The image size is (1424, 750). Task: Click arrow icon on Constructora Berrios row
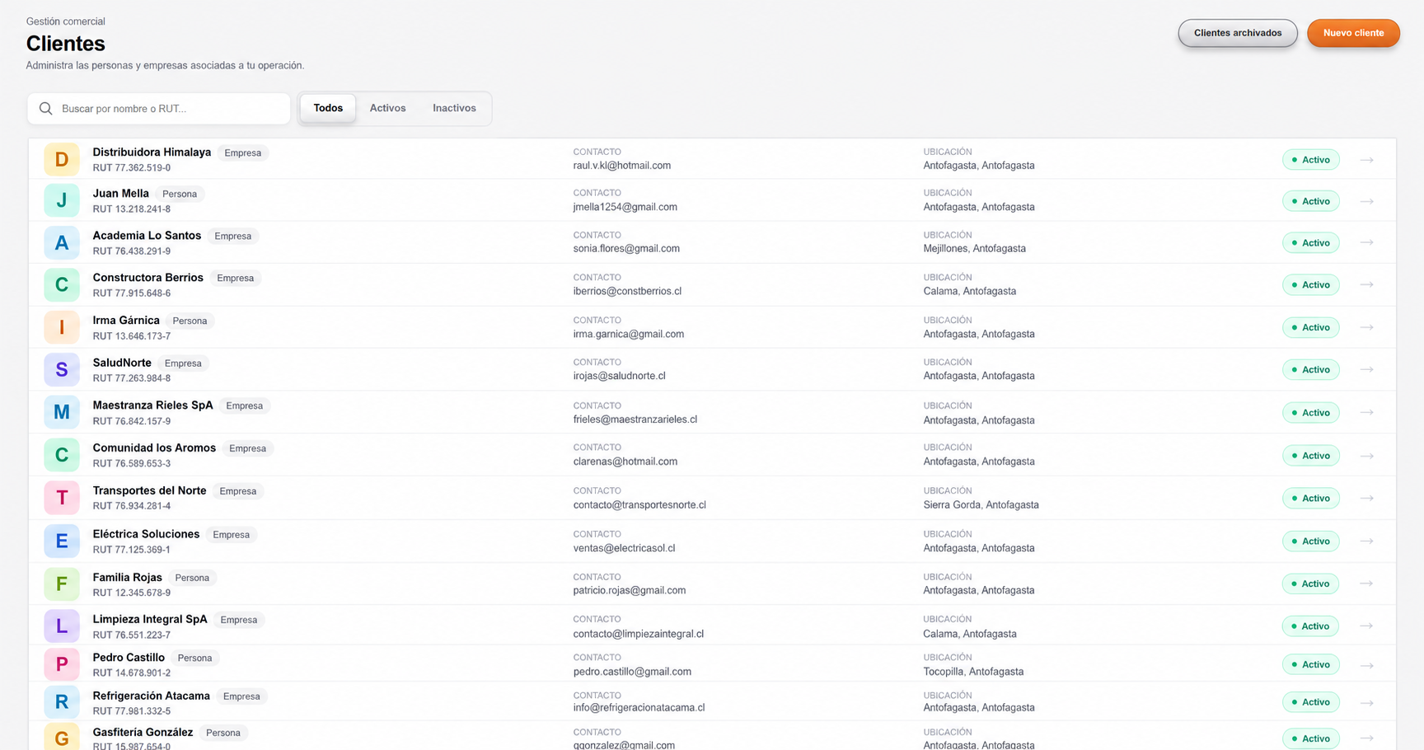point(1367,284)
